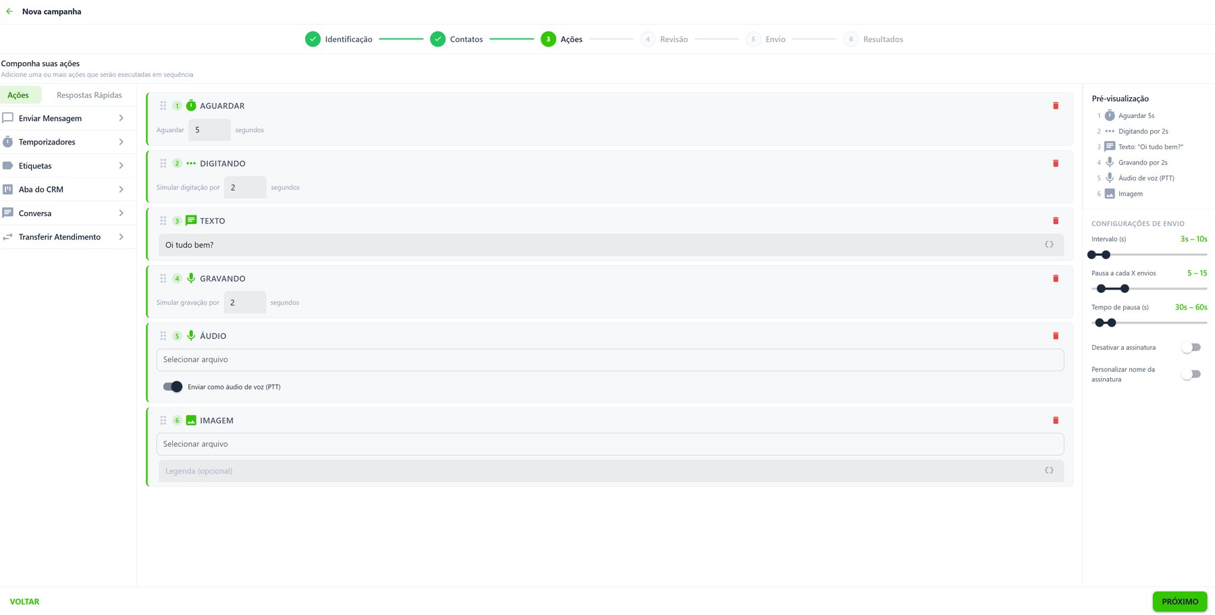
Task: Adjust the Intervalo (s) slider upper handle
Action: [x=1106, y=255]
